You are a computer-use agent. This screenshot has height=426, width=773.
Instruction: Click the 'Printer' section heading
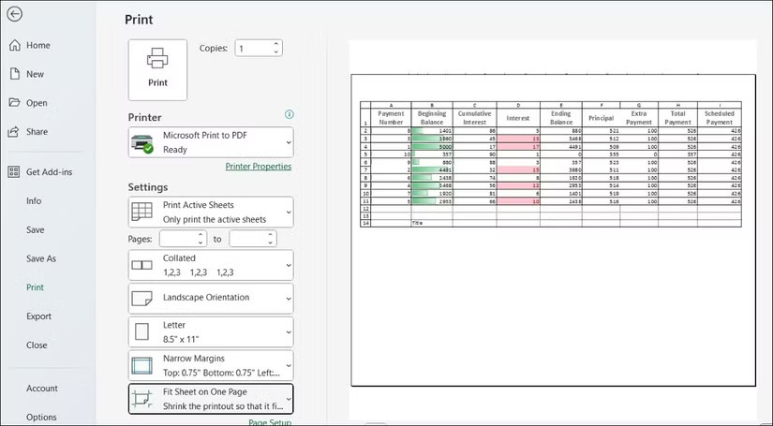[x=145, y=117]
